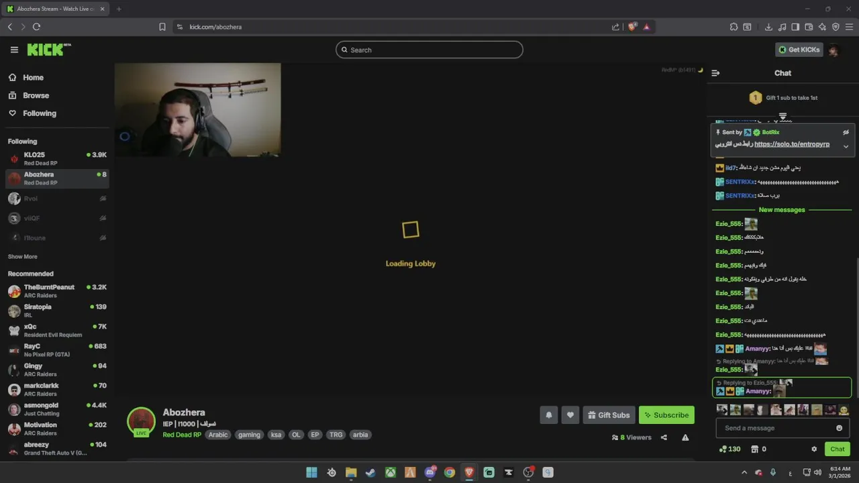
Task: Click the KICK logo
Action: [x=48, y=50]
